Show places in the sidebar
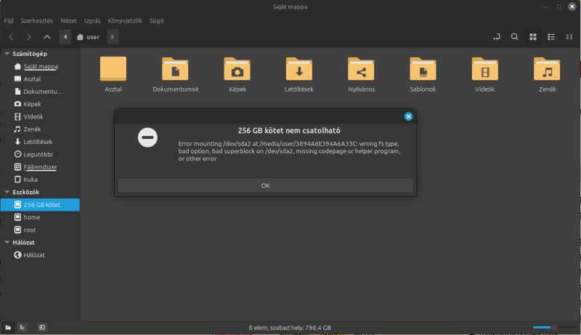 (x=8, y=328)
